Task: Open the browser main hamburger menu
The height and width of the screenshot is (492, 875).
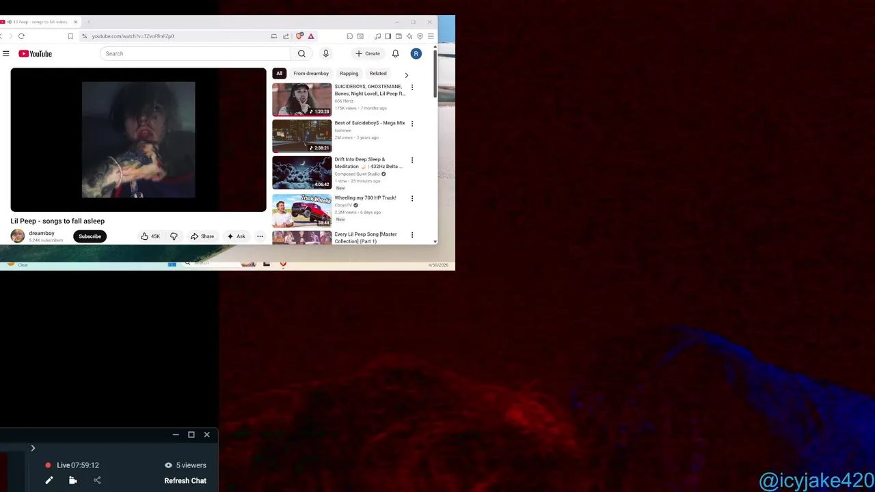Action: pyautogui.click(x=431, y=36)
